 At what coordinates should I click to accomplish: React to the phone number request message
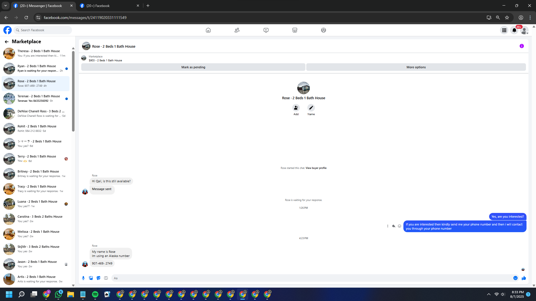(x=399, y=226)
